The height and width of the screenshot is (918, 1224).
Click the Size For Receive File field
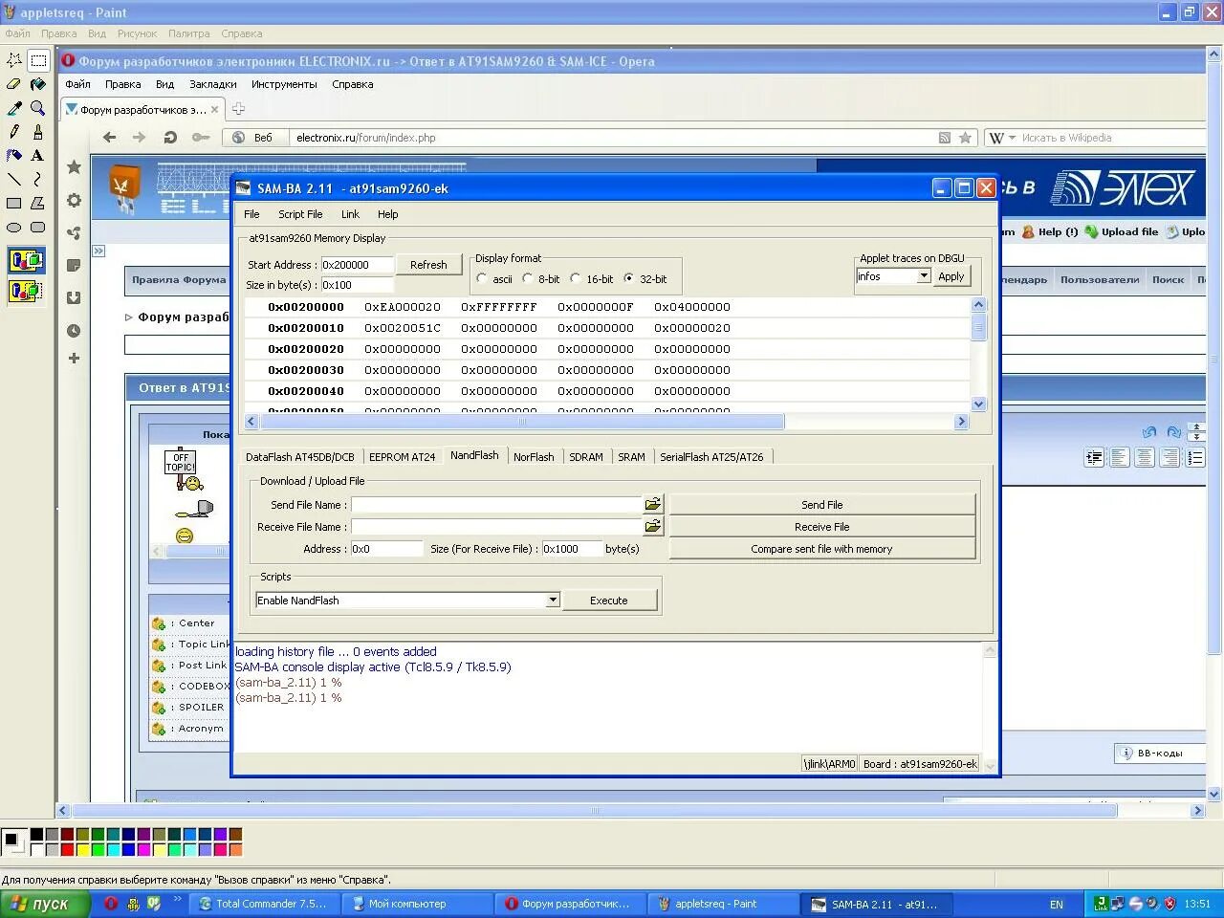pos(572,549)
